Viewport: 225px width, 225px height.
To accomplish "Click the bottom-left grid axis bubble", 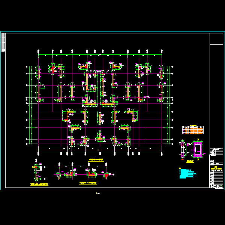I will [x=39, y=154].
